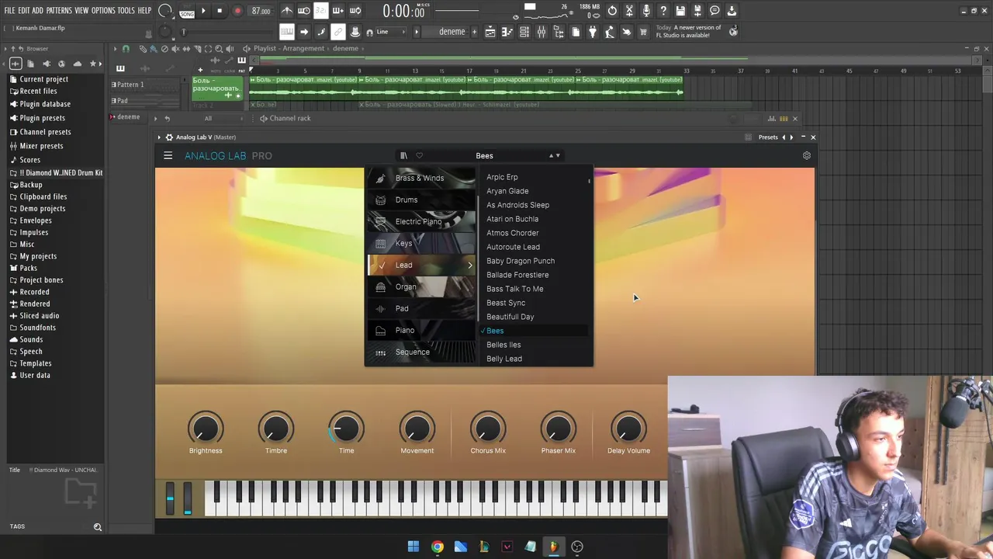
Task: Click the Windows Start button
Action: tap(413, 547)
